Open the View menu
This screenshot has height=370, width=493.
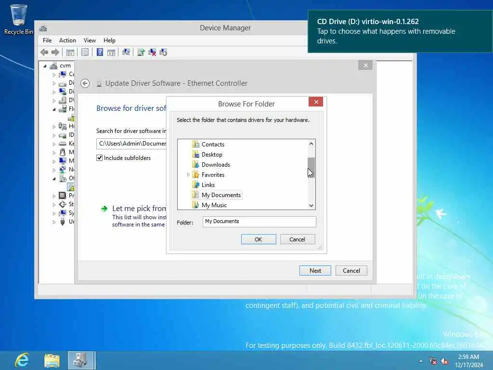pyautogui.click(x=90, y=40)
